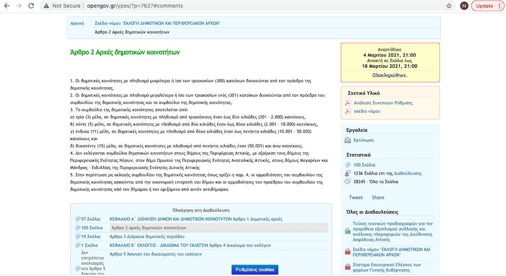Open Τεύχος τεχνικών προδιαγραφών consultation link
The height and width of the screenshot is (276, 506).
coord(393,231)
